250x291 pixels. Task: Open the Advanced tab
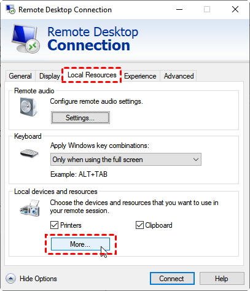179,76
